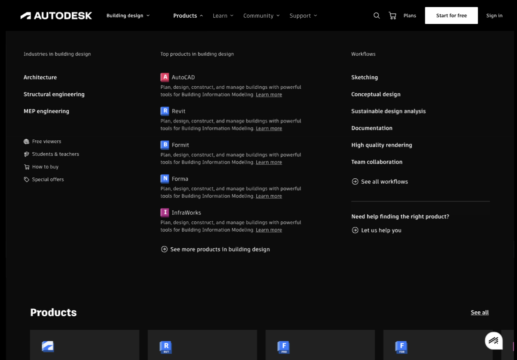The image size is (517, 360).
Task: Expand the Building design dropdown
Action: point(128,16)
